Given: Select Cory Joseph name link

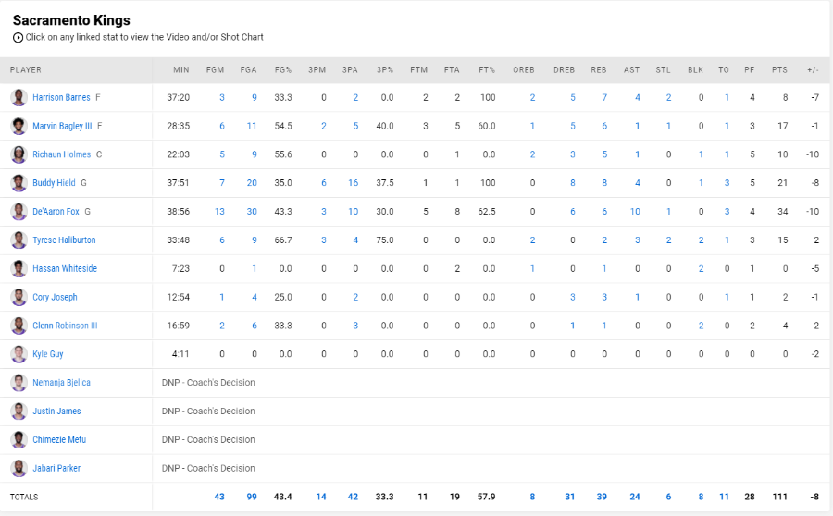Looking at the screenshot, I should point(55,297).
